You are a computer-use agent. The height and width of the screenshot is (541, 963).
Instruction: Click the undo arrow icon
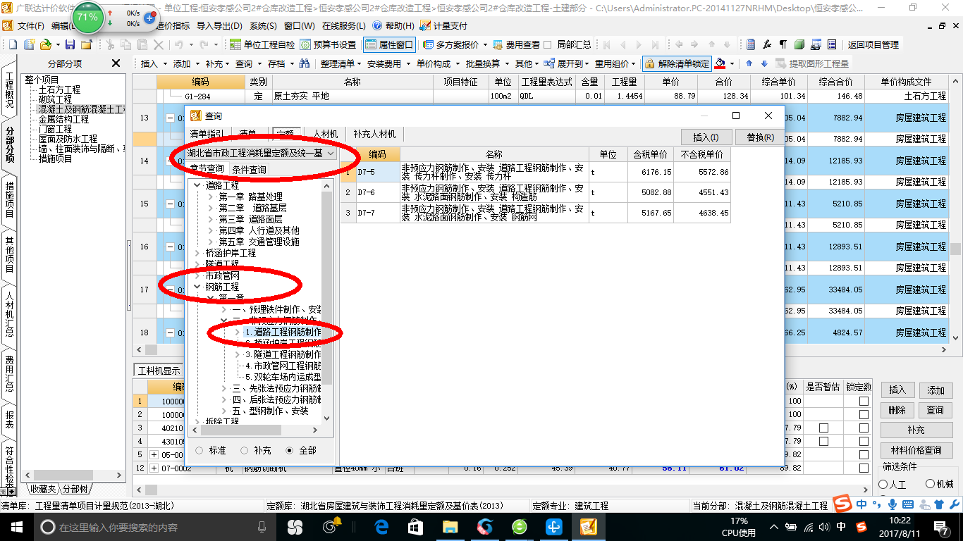point(180,44)
